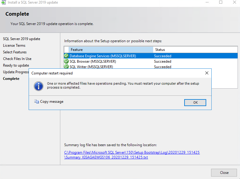Image resolution: width=240 pixels, height=179 pixels.
Task: Select the SQL Browser (MSSQLSERVER) row
Action: point(151,61)
